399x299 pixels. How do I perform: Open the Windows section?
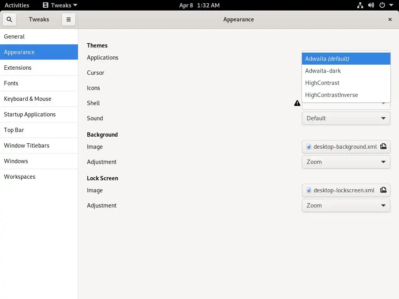[x=39, y=161]
